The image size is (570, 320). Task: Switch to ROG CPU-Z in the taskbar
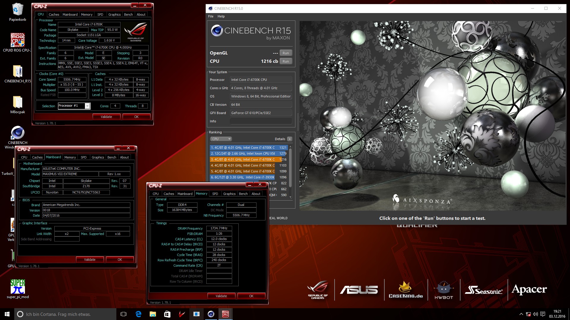click(x=225, y=314)
